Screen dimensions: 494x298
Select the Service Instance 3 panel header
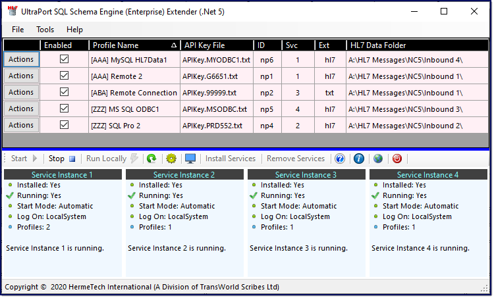coord(306,174)
